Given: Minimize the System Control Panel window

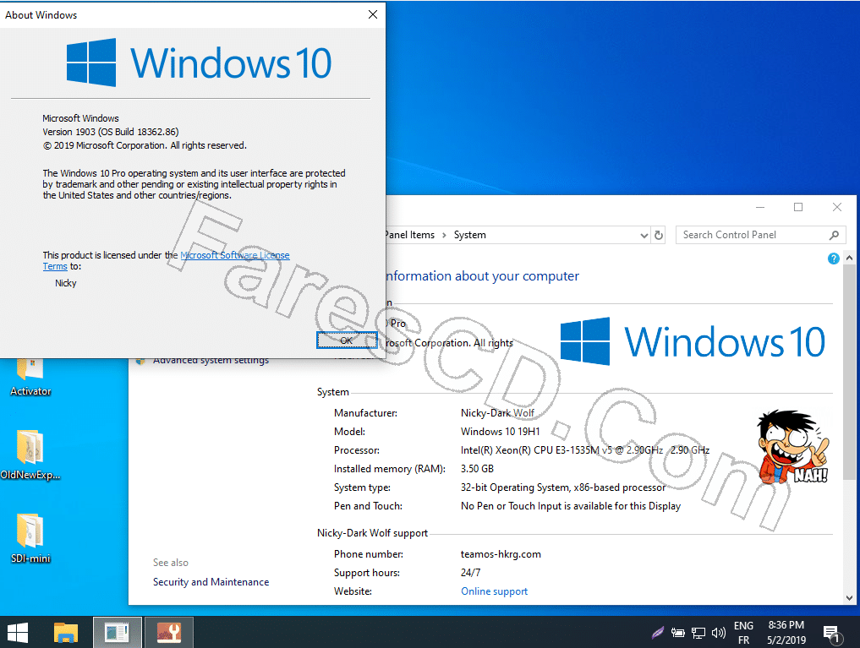Looking at the screenshot, I should [x=760, y=207].
